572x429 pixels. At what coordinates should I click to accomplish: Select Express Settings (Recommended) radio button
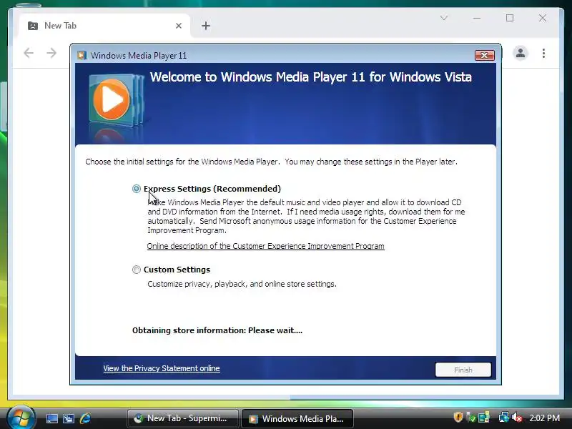(137, 189)
